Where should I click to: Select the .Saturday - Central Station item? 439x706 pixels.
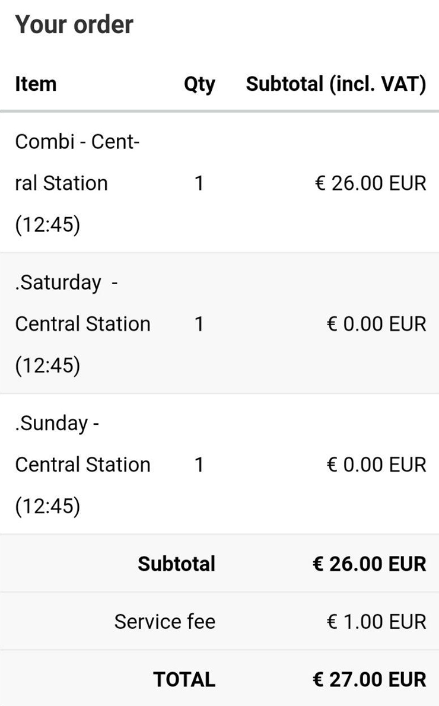tap(83, 324)
